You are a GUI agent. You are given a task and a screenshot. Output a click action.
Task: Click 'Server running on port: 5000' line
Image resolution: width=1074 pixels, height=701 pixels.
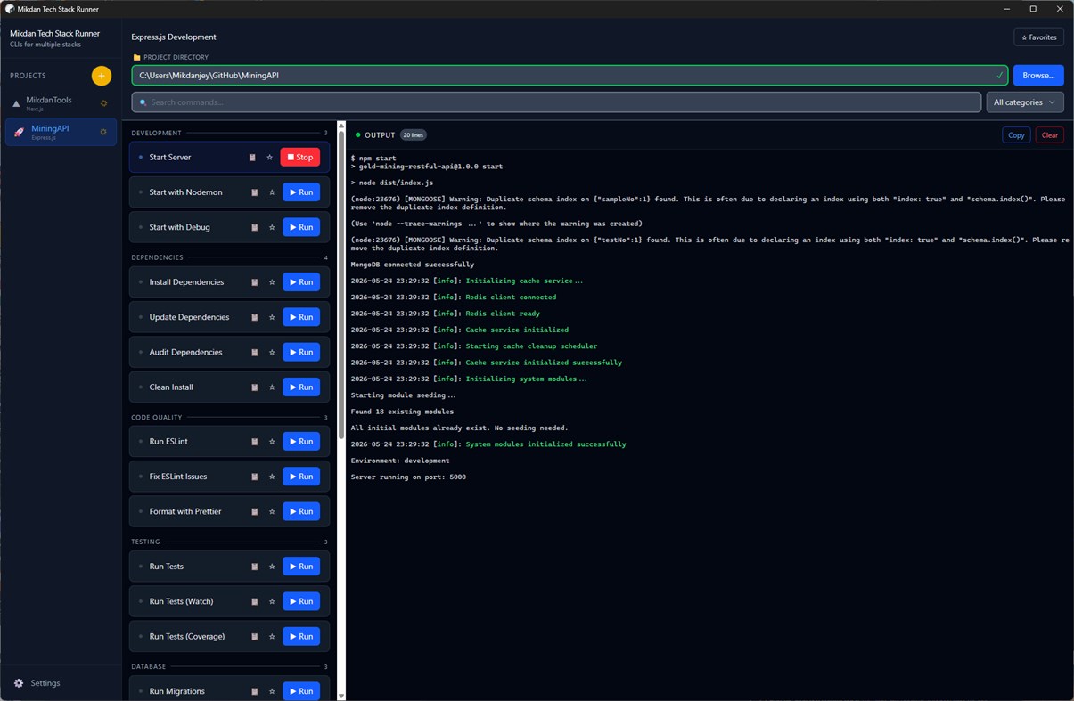(408, 477)
